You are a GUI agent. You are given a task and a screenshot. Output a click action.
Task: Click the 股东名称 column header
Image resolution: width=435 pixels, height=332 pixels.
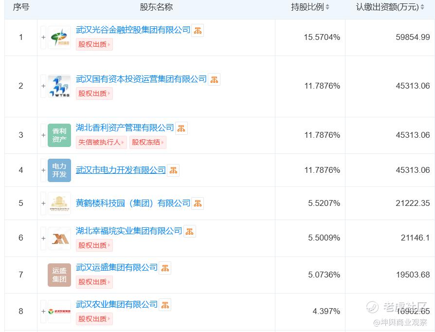[x=156, y=7]
